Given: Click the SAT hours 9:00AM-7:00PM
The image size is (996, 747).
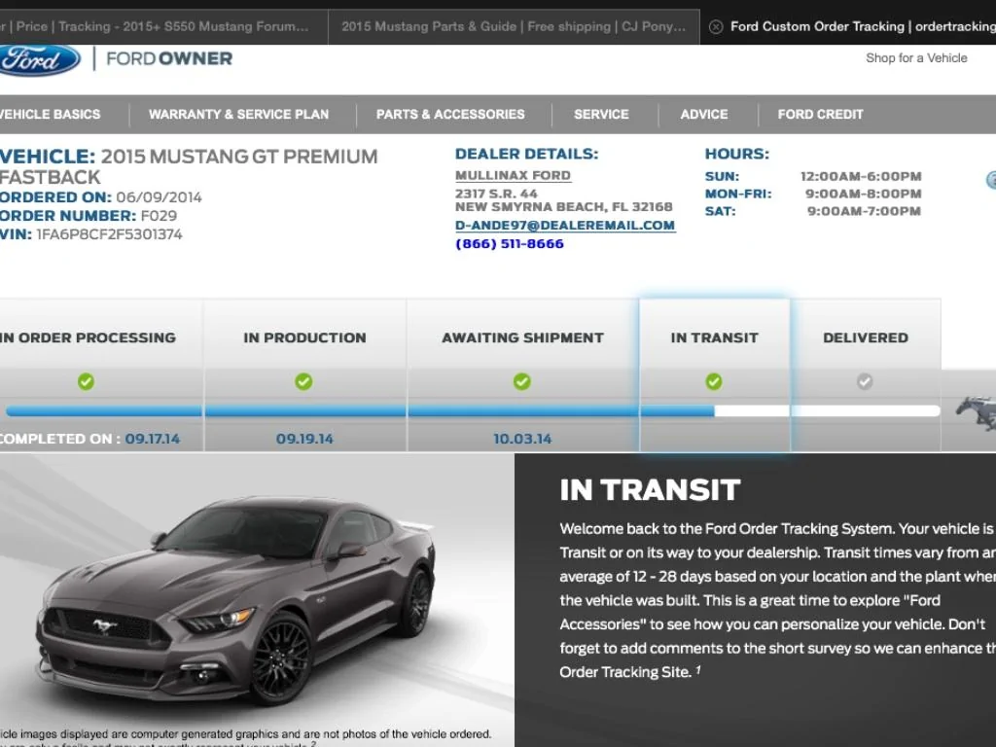Looking at the screenshot, I should pyautogui.click(x=864, y=211).
